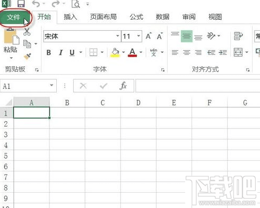This screenshot has height=208, width=260.
Task: Click the wén phonetic guide icon
Action: pos(153,52)
